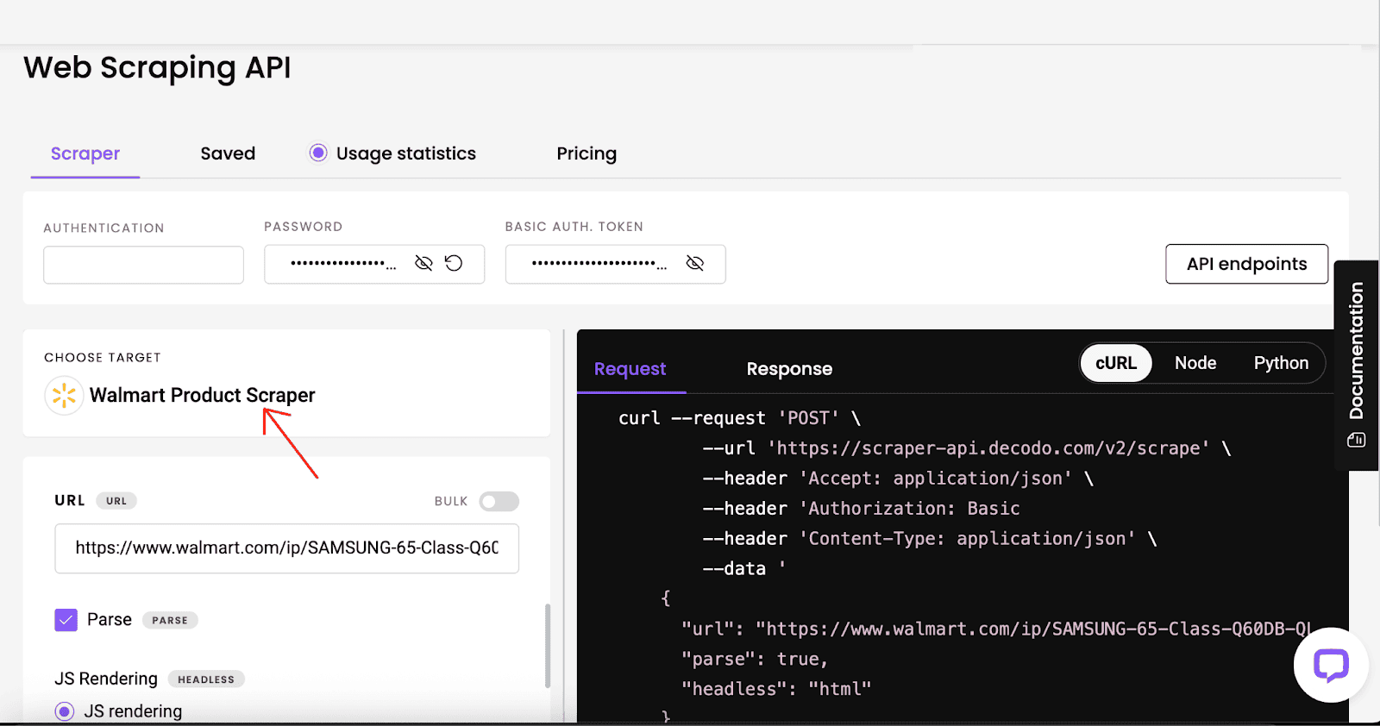Go to the Pricing tab
Image resolution: width=1380 pixels, height=726 pixels.
pos(586,153)
